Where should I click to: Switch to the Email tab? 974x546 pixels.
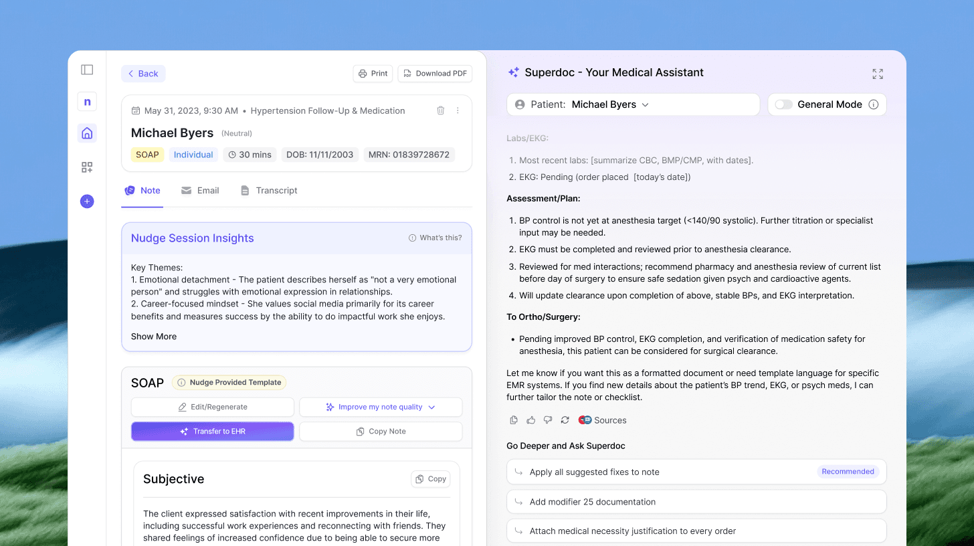coord(200,191)
